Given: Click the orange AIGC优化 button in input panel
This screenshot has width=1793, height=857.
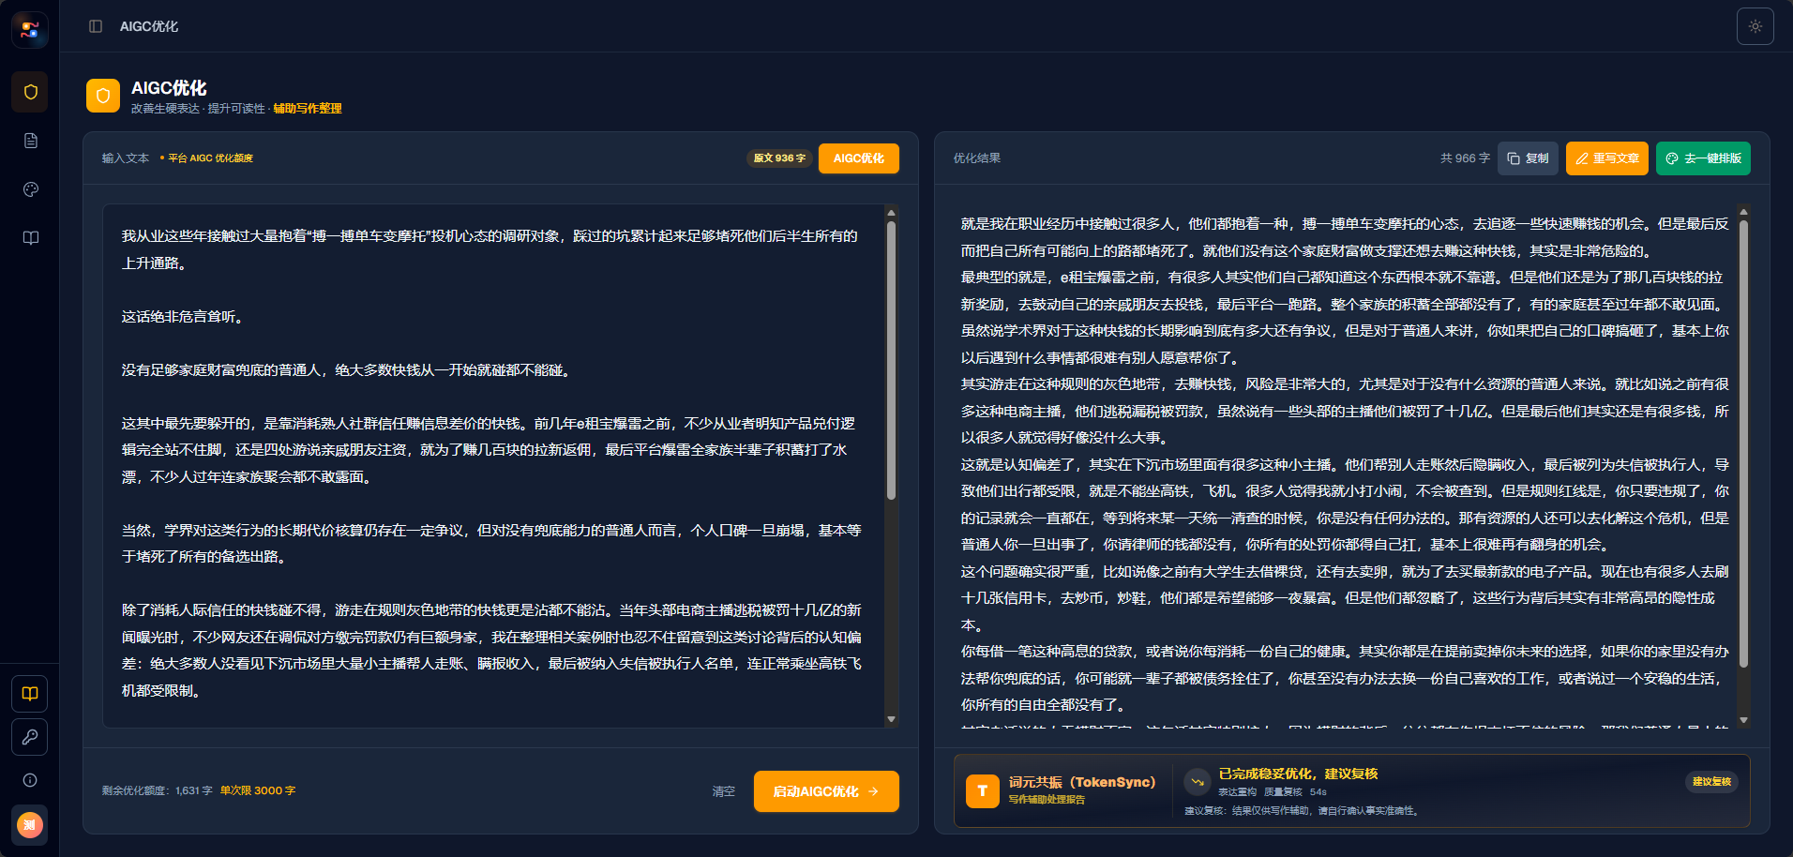Looking at the screenshot, I should (859, 158).
